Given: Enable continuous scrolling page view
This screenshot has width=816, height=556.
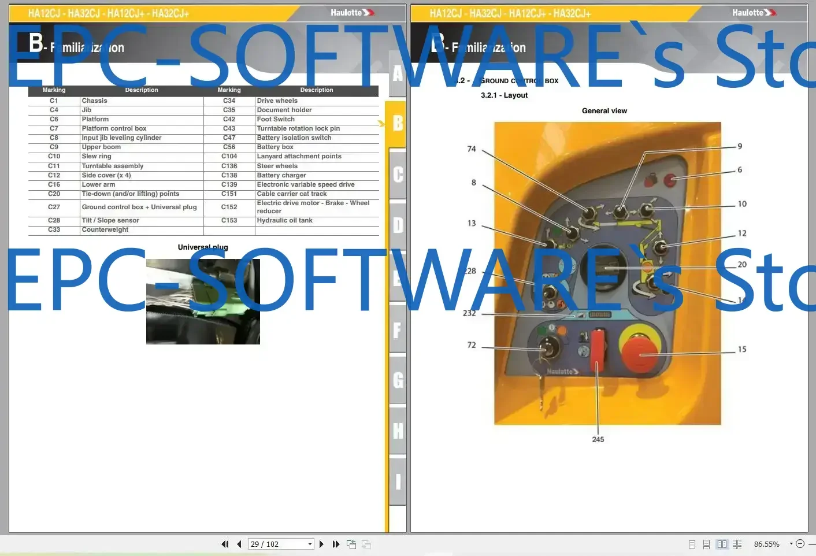Looking at the screenshot, I should tap(706, 544).
